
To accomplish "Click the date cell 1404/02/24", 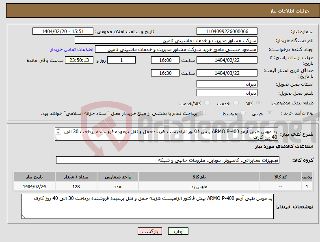I will (x=34, y=187).
